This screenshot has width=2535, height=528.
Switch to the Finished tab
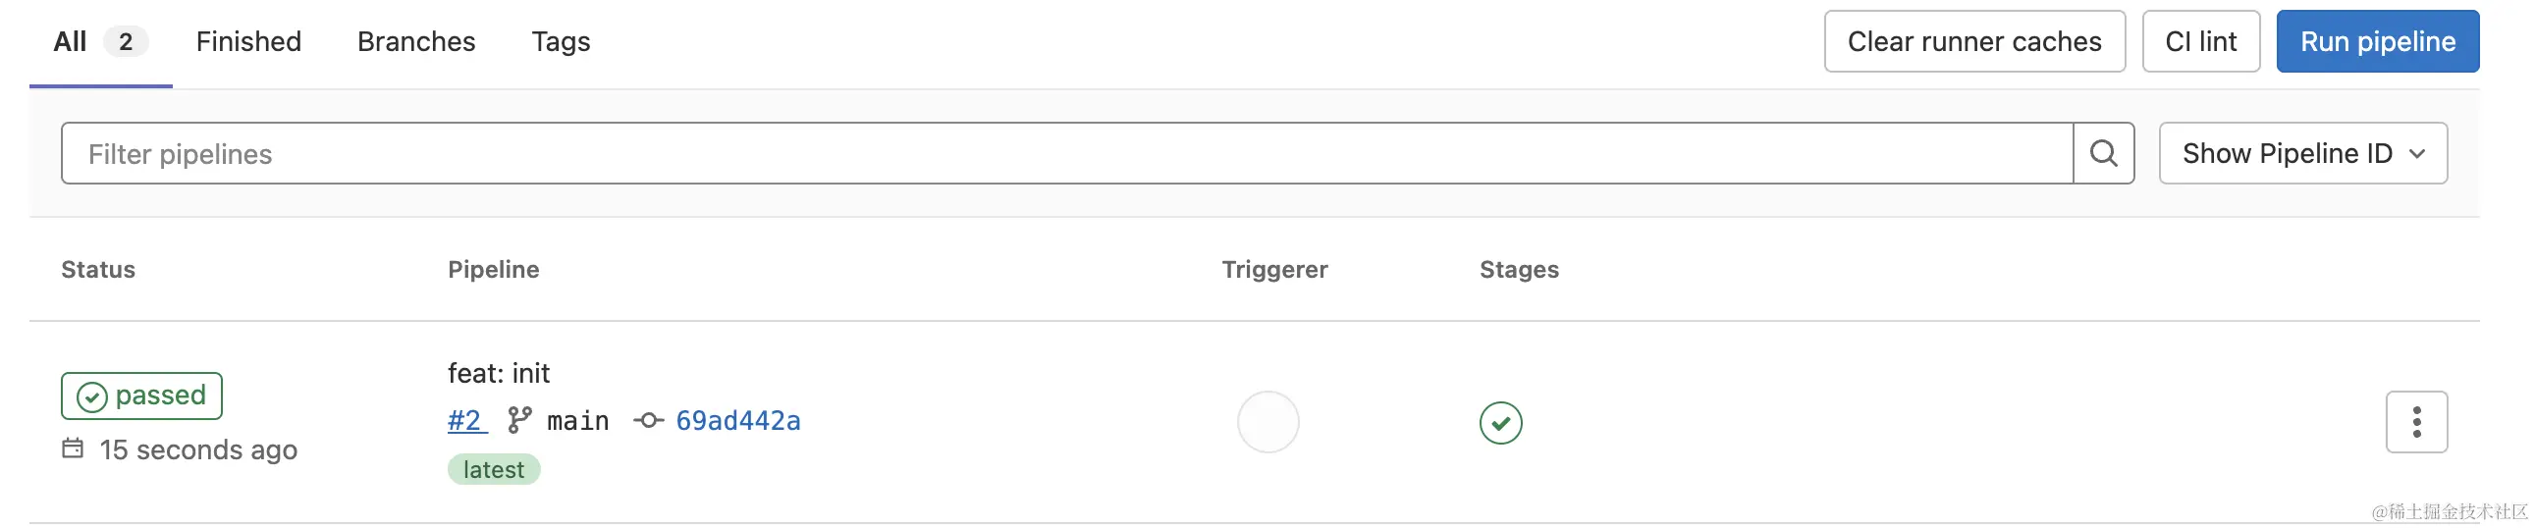click(248, 41)
